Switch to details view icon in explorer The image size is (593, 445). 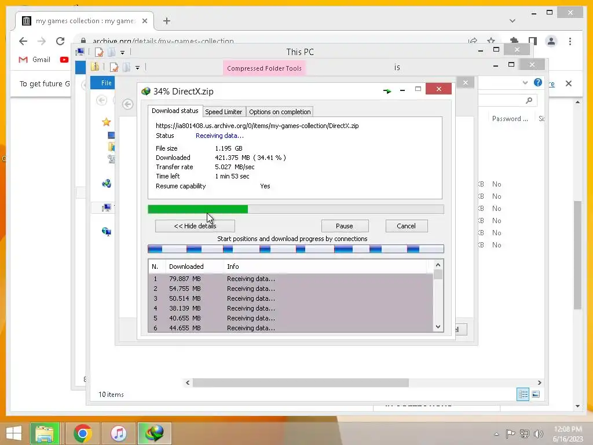point(523,394)
